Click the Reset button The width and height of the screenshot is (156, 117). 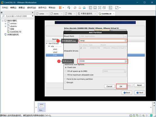pos(139,85)
